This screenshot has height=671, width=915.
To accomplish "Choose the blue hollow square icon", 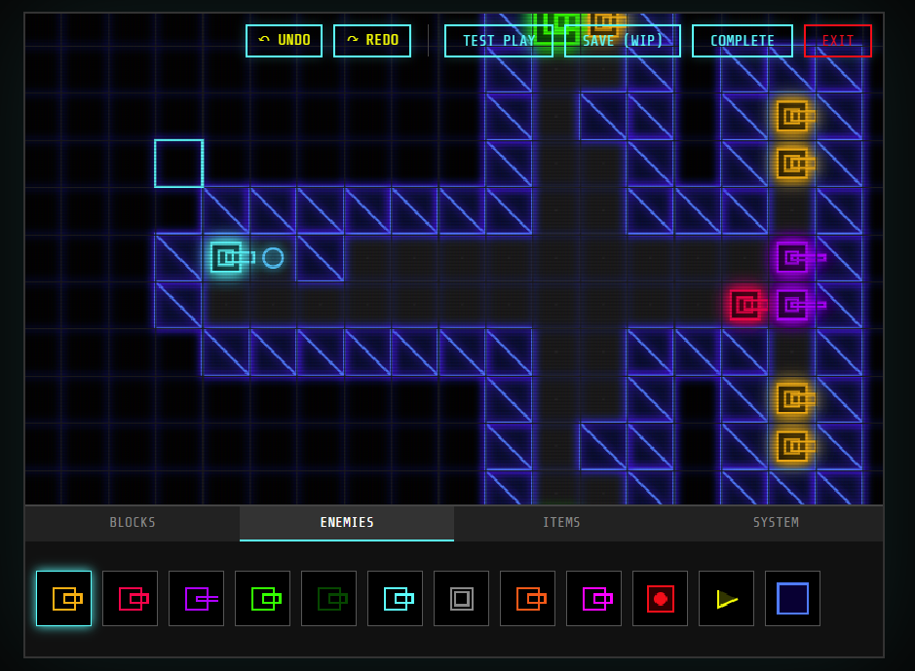I will (792, 598).
